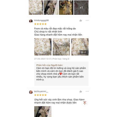Open bichtuyennn__'s review photo
117x117 pixels.
tap(43, 112)
